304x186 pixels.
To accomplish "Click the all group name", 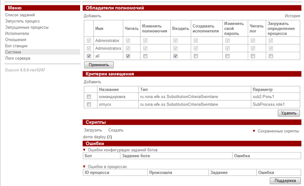I will 97,56.
